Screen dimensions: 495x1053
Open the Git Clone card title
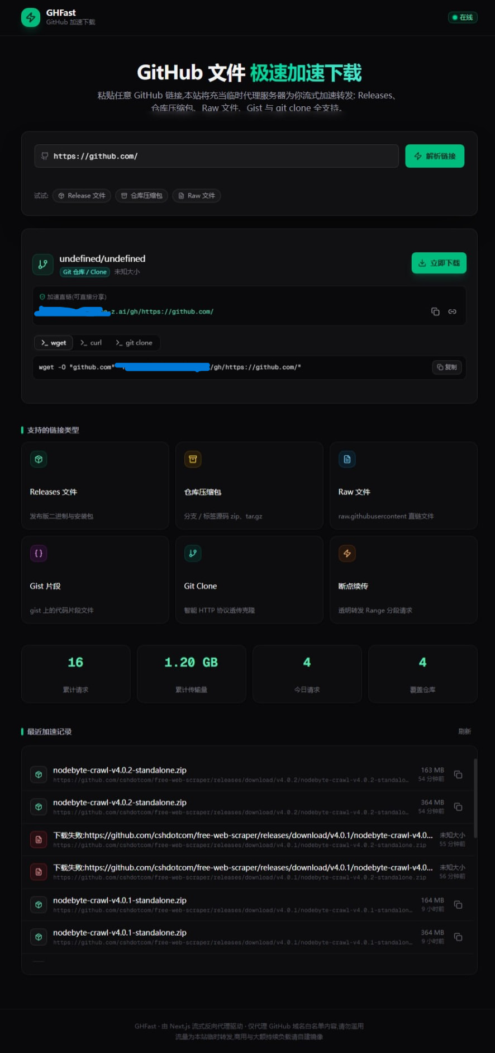click(x=201, y=586)
